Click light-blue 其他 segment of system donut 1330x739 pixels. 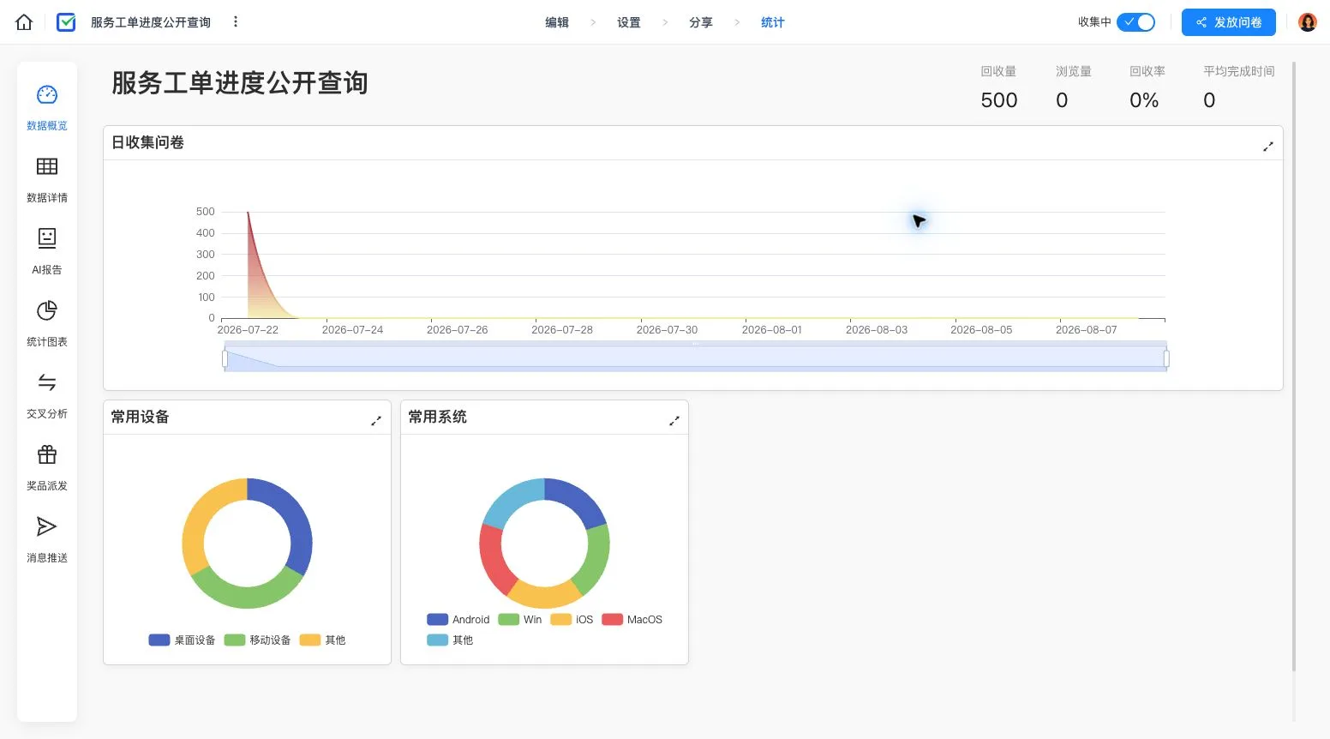(x=510, y=499)
